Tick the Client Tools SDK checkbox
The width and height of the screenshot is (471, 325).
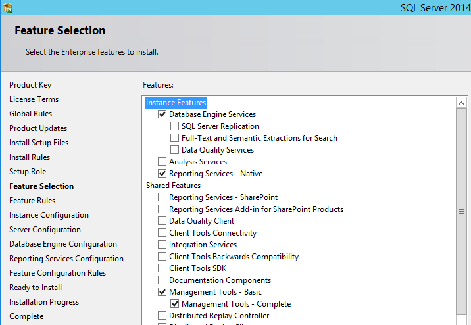point(162,268)
